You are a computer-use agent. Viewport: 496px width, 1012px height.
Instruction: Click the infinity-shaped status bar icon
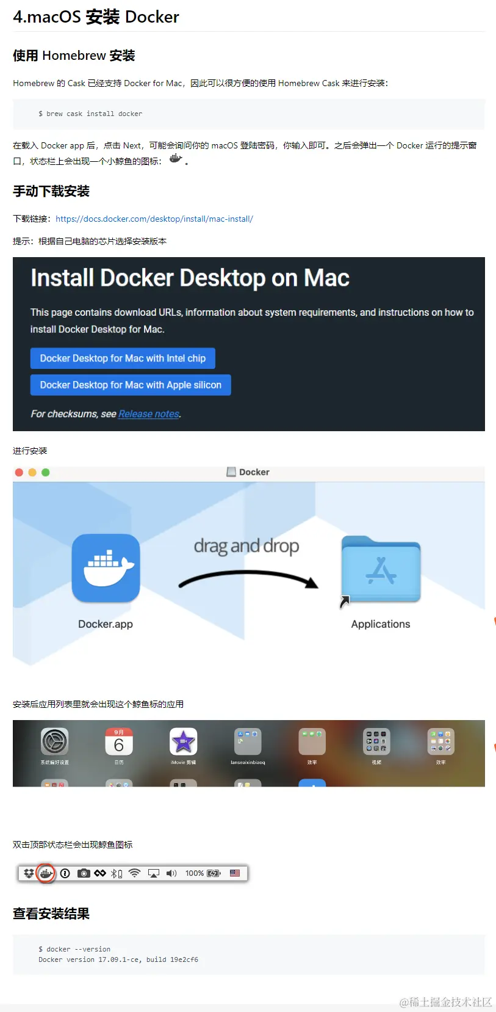[100, 873]
